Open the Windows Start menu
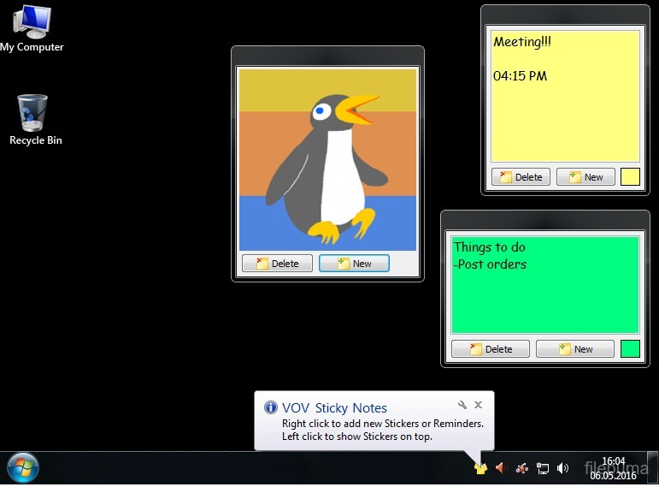The height and width of the screenshot is (487, 659). coord(22,468)
